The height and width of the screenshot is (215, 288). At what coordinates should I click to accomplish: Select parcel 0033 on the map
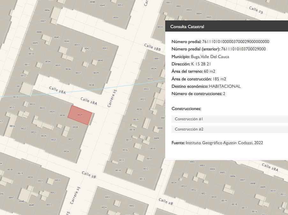32,104
